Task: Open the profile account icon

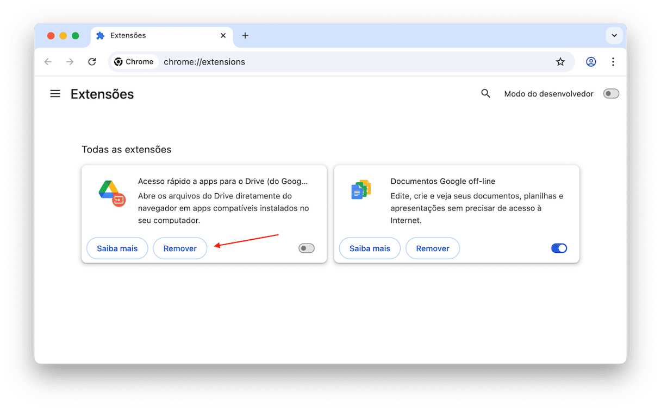Action: pyautogui.click(x=591, y=62)
